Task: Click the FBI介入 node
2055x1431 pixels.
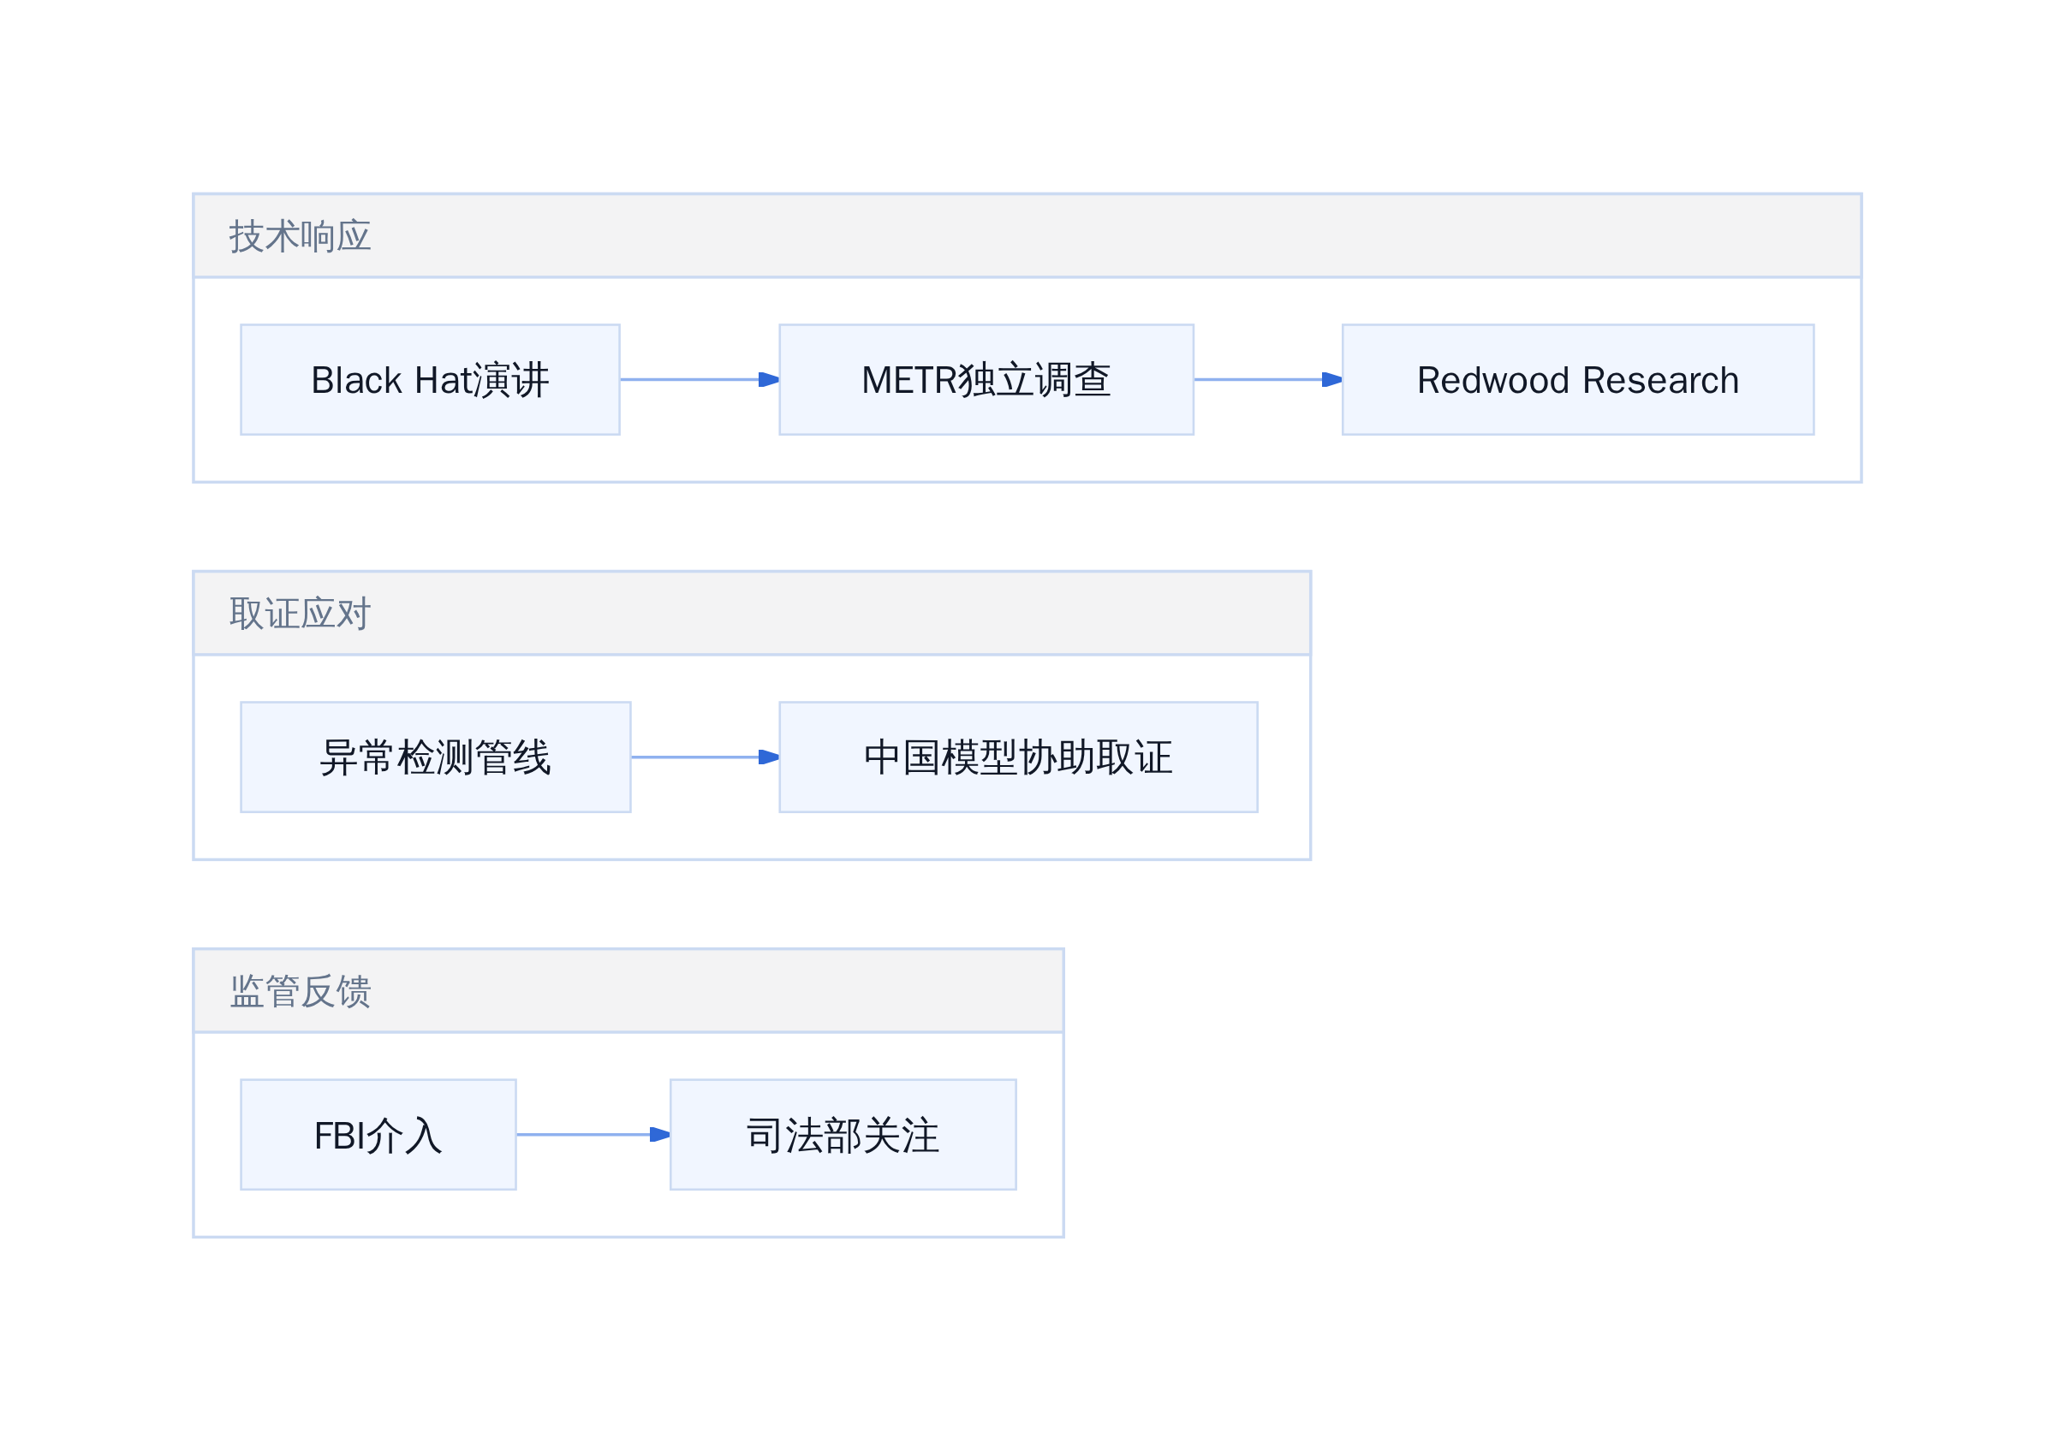Action: (x=378, y=1134)
